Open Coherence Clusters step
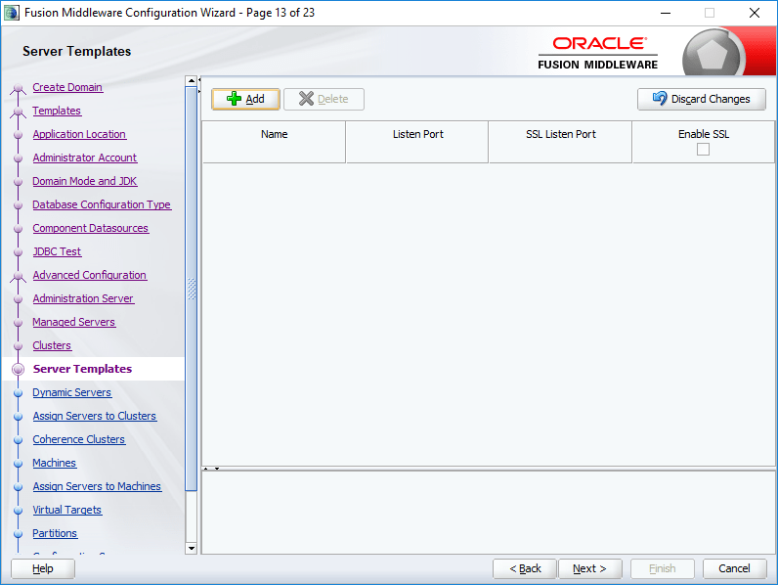This screenshot has width=778, height=585. click(79, 439)
